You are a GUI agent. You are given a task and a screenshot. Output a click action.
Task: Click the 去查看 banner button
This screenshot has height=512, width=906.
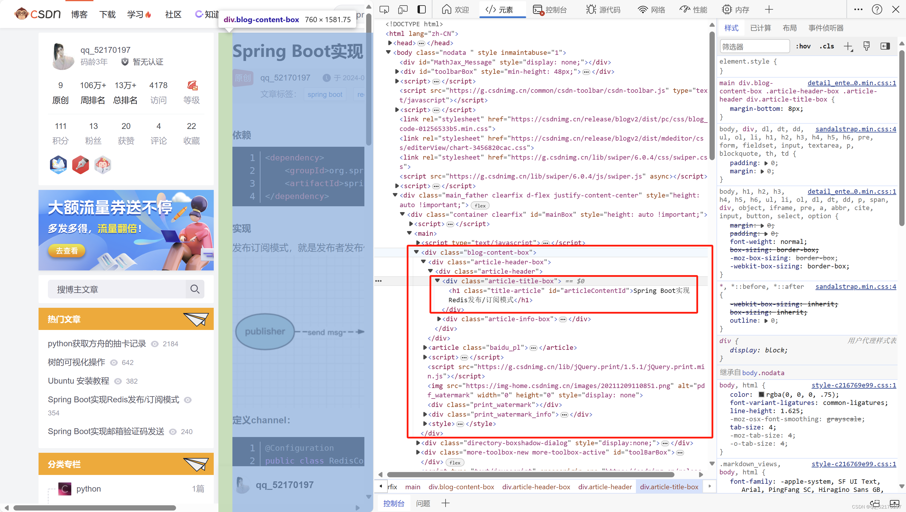pyautogui.click(x=67, y=251)
